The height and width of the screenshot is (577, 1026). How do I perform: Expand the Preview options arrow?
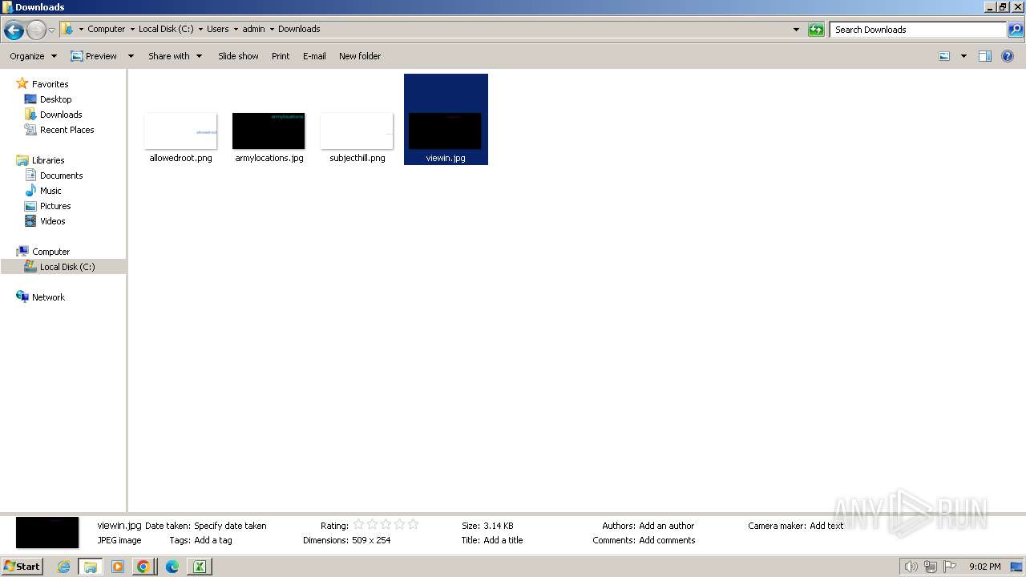[x=130, y=56]
